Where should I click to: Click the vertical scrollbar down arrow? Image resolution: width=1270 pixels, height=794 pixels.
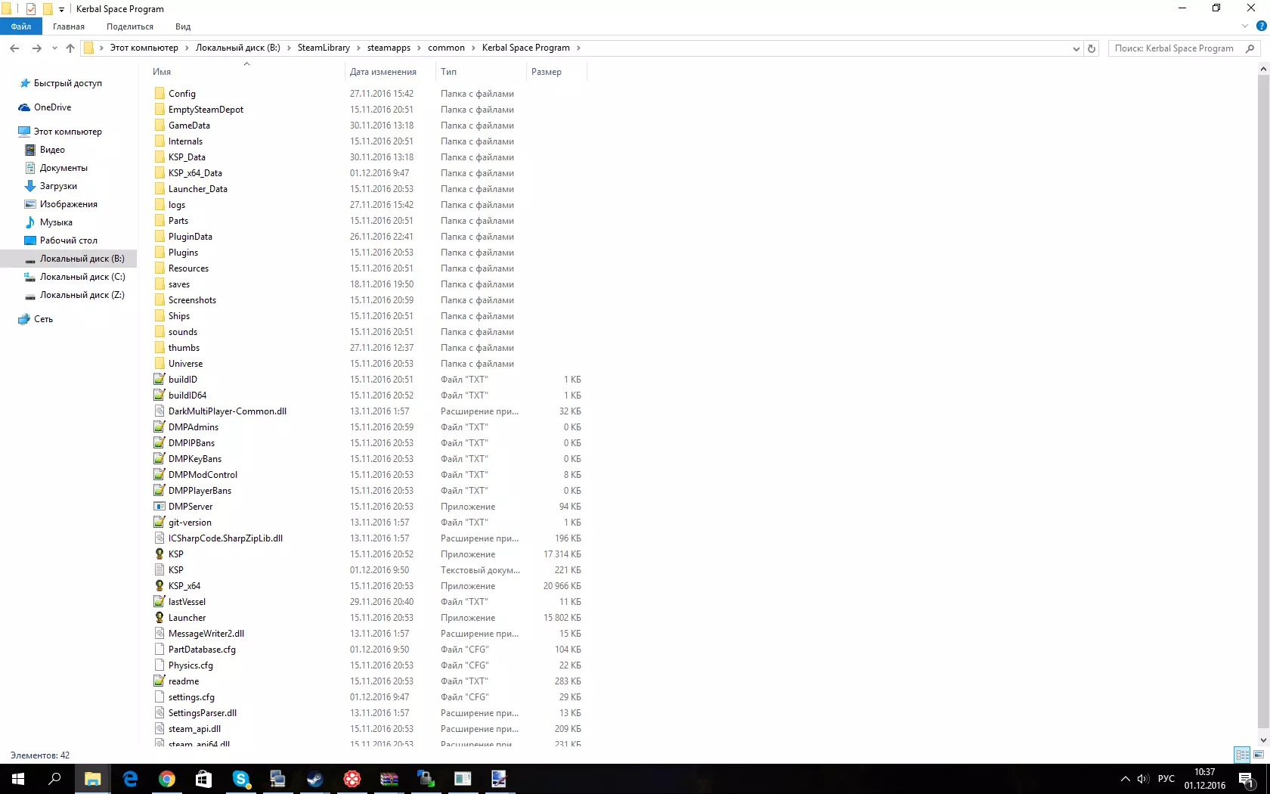1263,740
